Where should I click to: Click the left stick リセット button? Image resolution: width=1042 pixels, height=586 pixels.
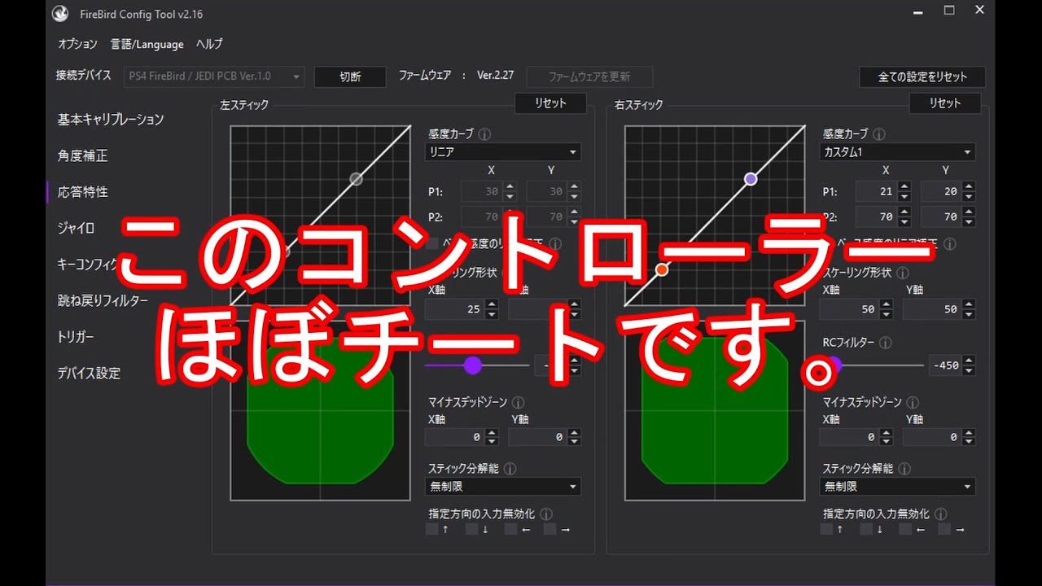[x=550, y=103]
